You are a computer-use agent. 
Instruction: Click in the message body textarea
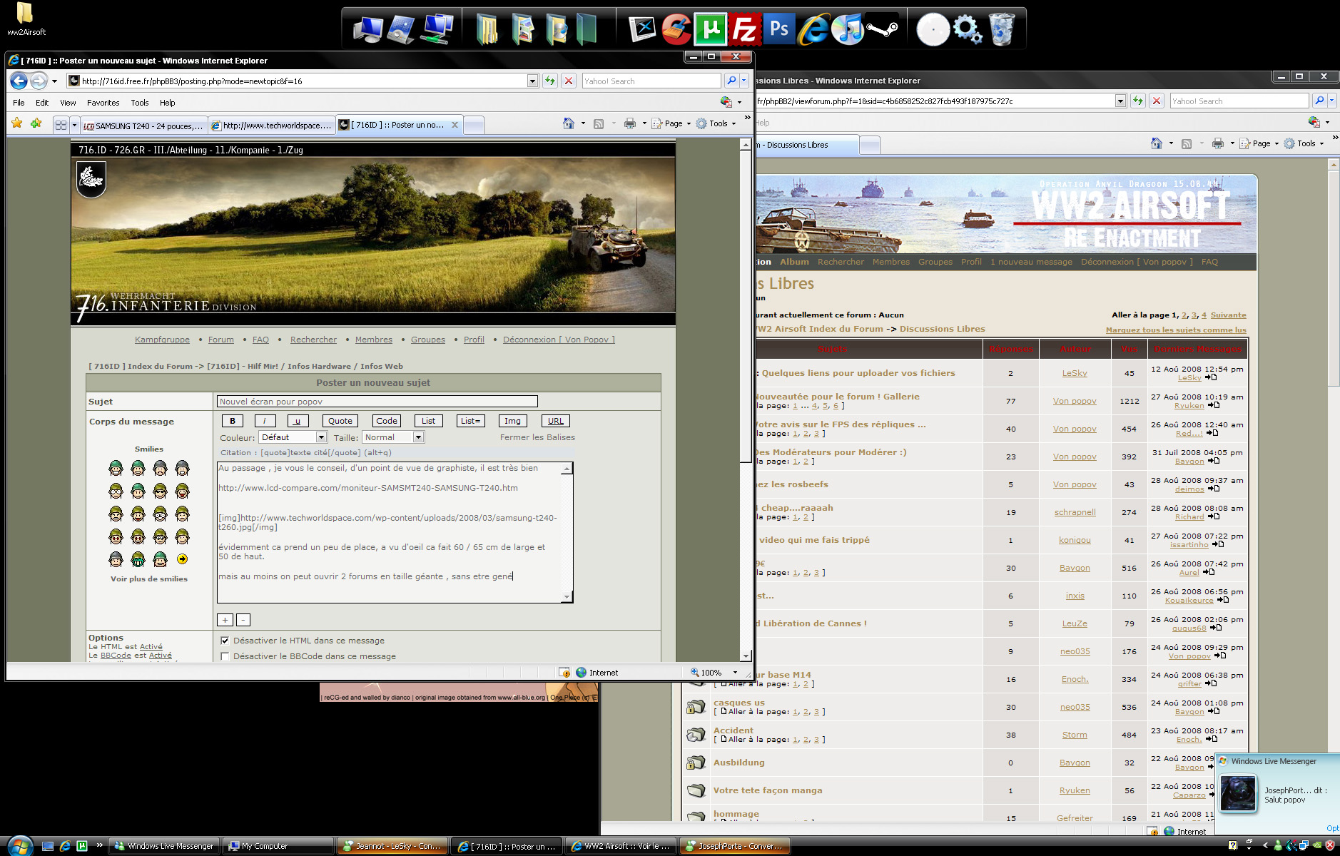[390, 532]
